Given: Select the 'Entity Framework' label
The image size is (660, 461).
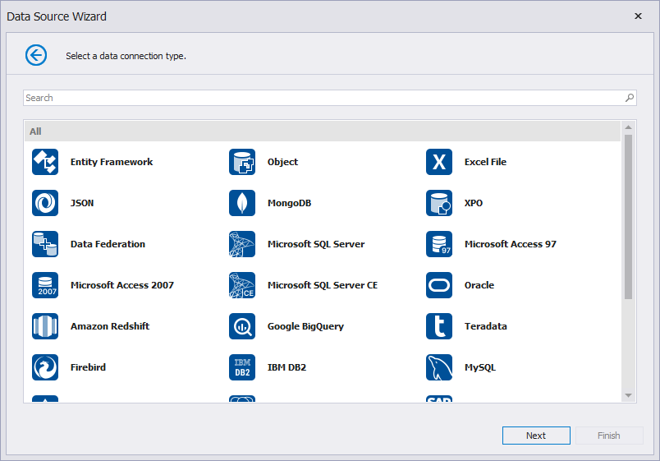Looking at the screenshot, I should point(112,162).
